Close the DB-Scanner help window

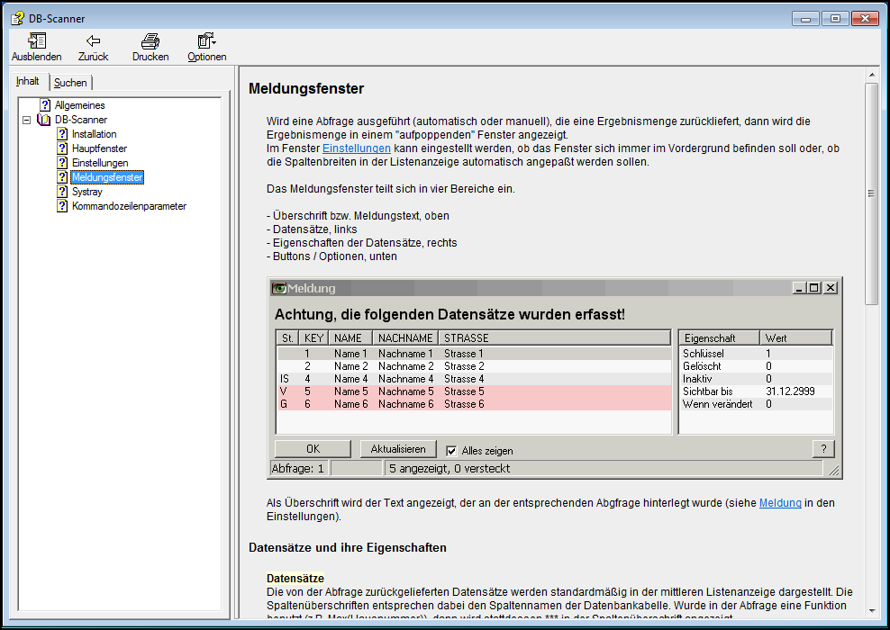(x=866, y=19)
